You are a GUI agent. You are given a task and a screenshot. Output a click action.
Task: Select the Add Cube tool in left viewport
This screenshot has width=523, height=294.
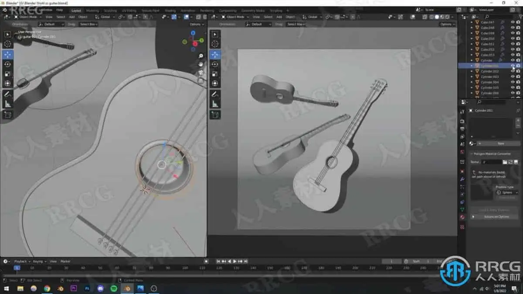[8, 115]
